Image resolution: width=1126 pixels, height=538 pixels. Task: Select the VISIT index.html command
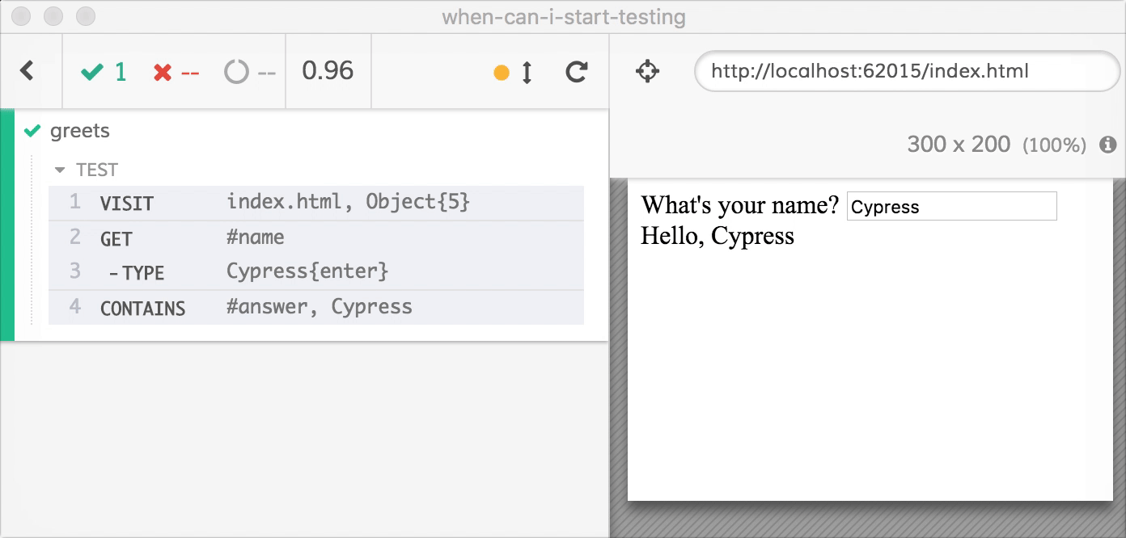(315, 203)
